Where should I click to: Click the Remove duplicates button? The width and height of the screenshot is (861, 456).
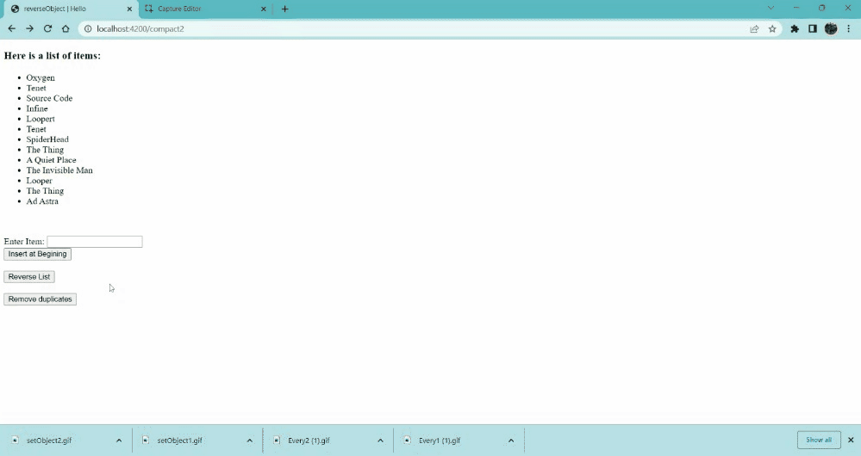[41, 299]
